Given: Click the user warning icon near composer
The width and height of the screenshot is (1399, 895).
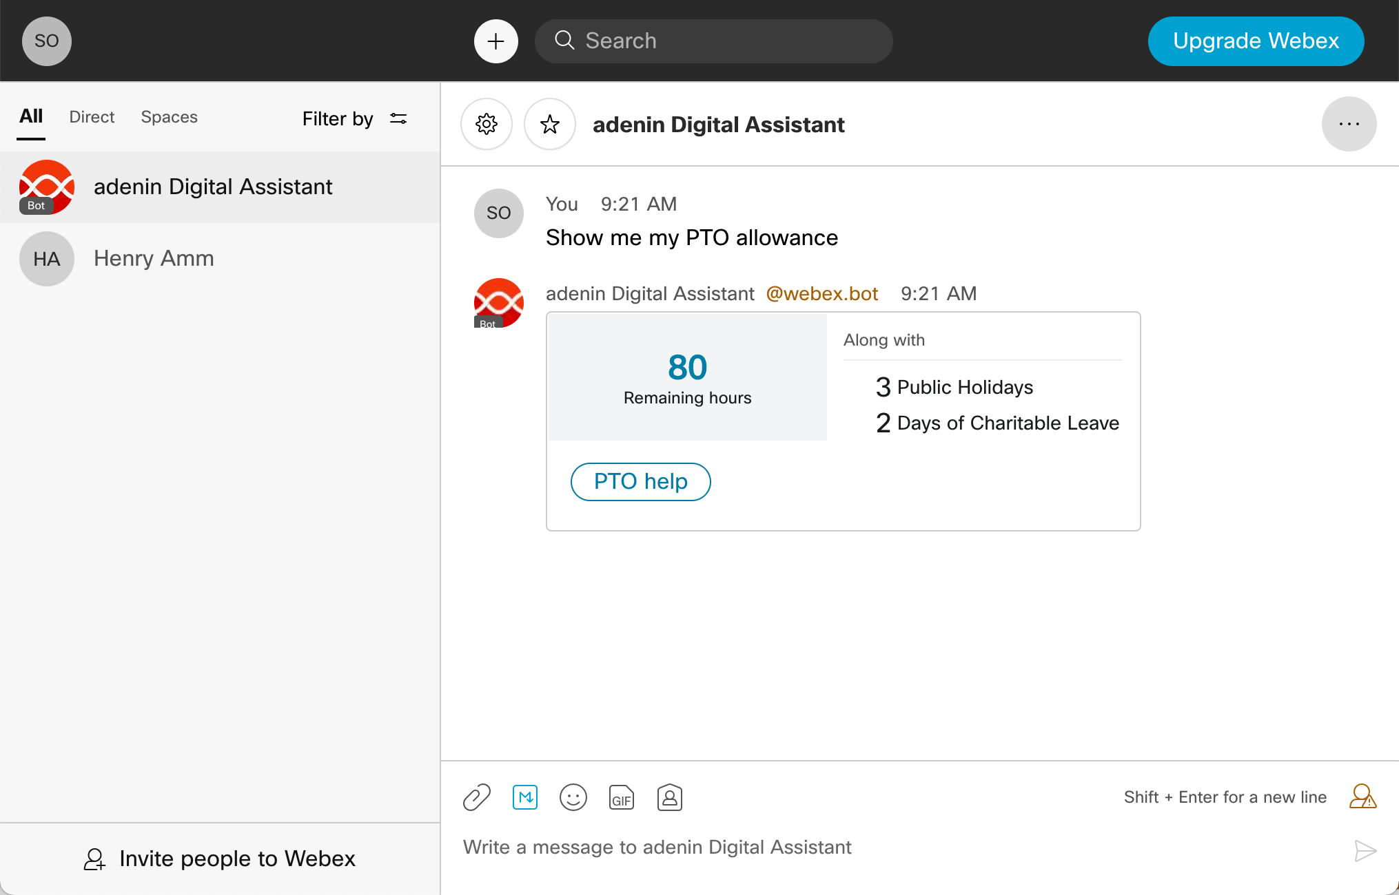Looking at the screenshot, I should [x=1362, y=797].
